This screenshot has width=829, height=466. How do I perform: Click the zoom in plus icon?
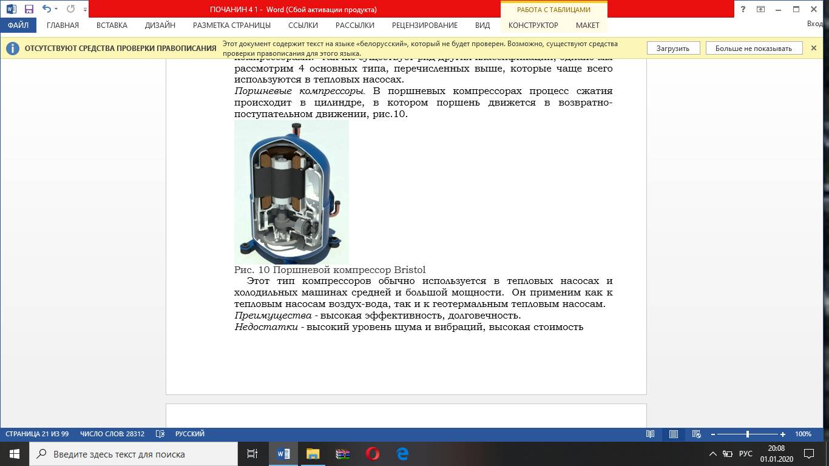tap(783, 434)
